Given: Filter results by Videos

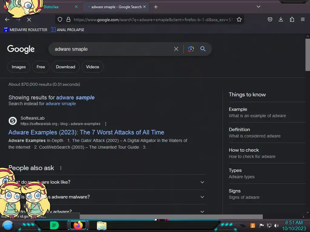Looking at the screenshot, I should pyautogui.click(x=92, y=67).
